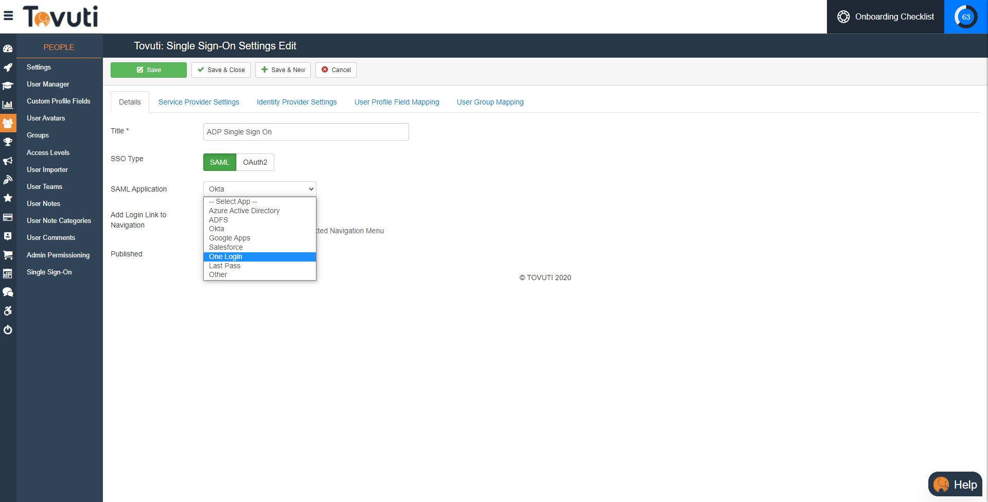Image resolution: width=988 pixels, height=502 pixels.
Task: Open the Help widget
Action: 955,484
